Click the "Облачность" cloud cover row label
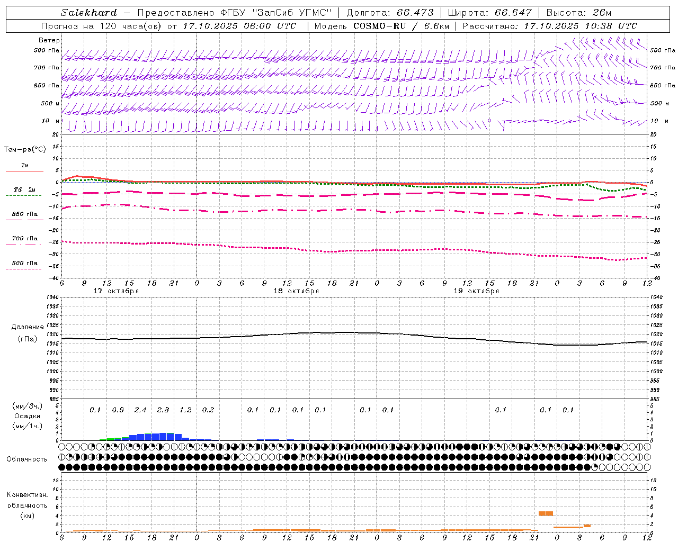 coord(27,459)
